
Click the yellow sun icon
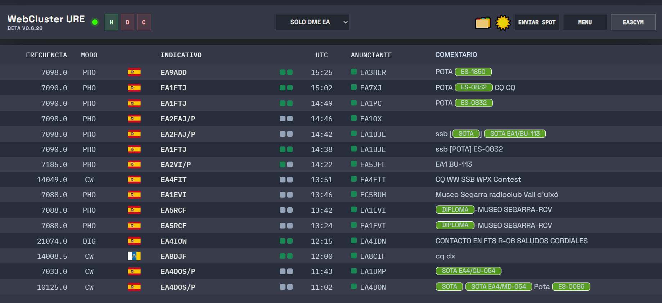(503, 23)
